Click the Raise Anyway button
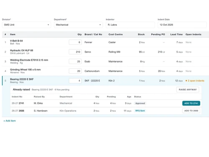Image resolution: width=209 pixels, height=157 pixels. pyautogui.click(x=188, y=90)
